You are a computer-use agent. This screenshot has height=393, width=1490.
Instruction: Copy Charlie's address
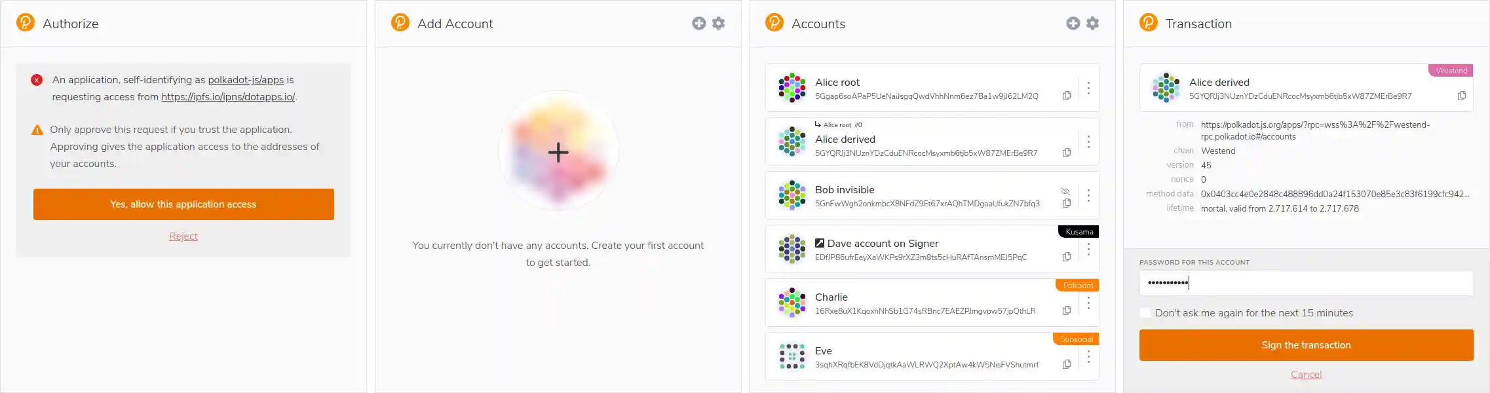[x=1067, y=311]
